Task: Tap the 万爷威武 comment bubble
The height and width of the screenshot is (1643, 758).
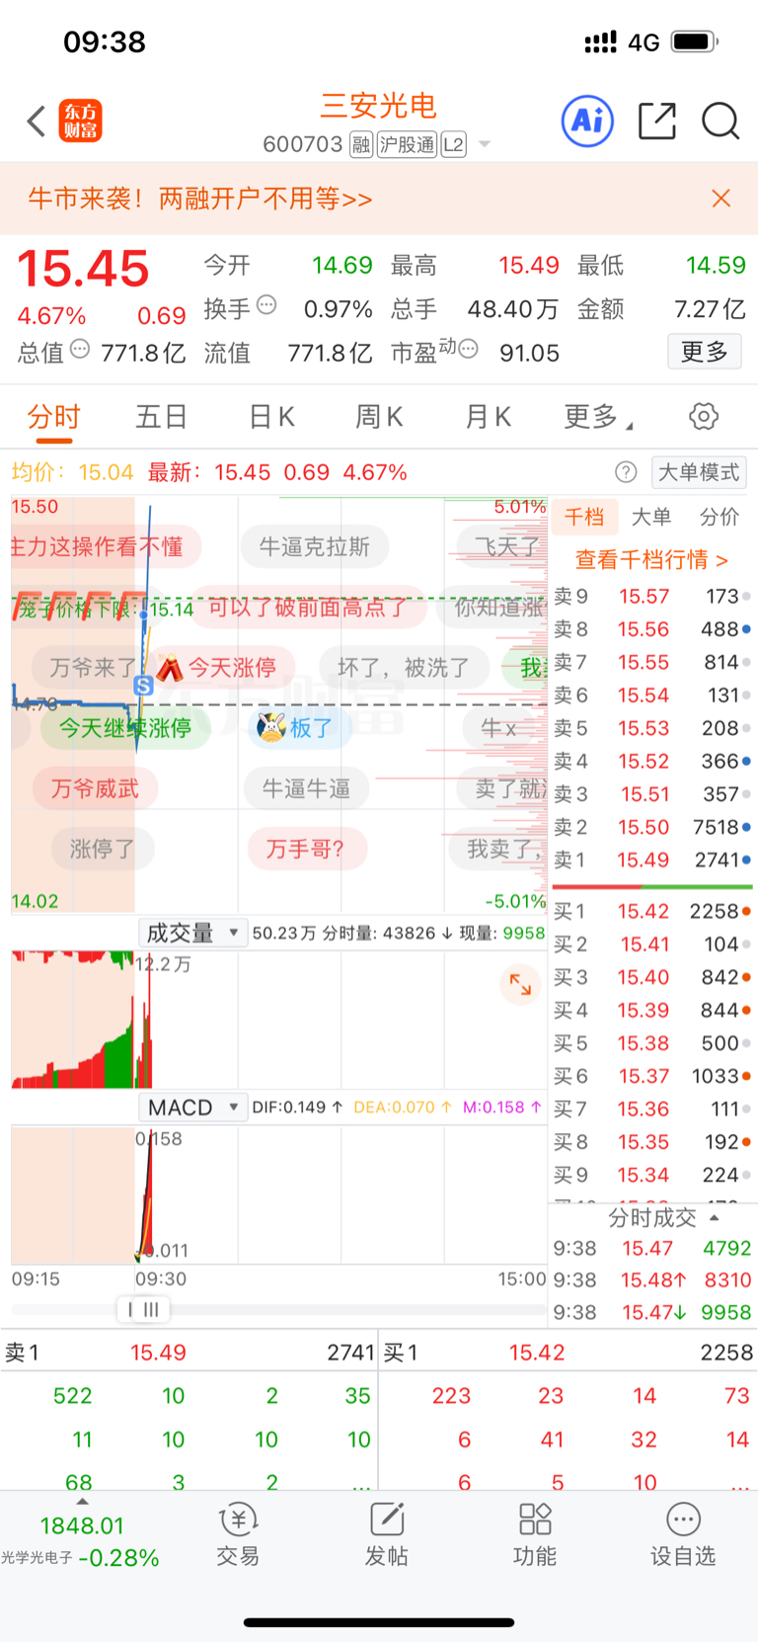Action: 95,788
